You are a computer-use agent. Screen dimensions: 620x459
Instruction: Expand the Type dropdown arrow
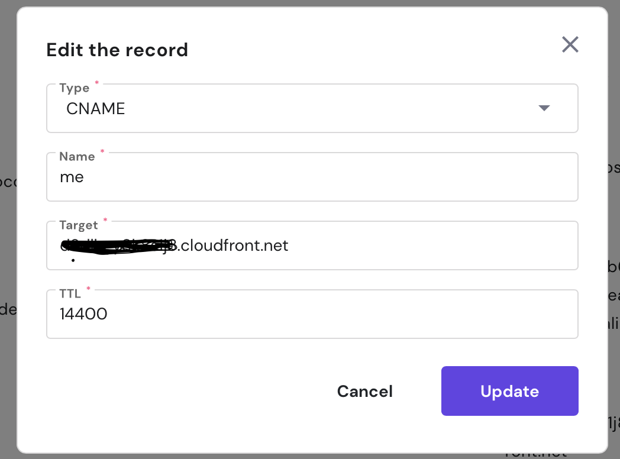coord(544,108)
